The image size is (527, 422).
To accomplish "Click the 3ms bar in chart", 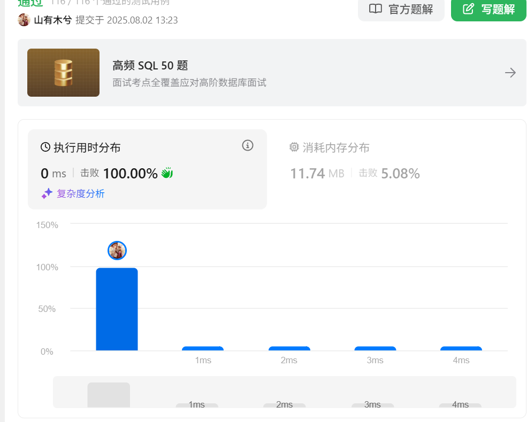I will pos(375,348).
